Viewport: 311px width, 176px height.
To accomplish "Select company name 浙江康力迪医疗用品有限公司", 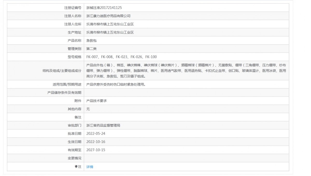I will click(x=108, y=16).
